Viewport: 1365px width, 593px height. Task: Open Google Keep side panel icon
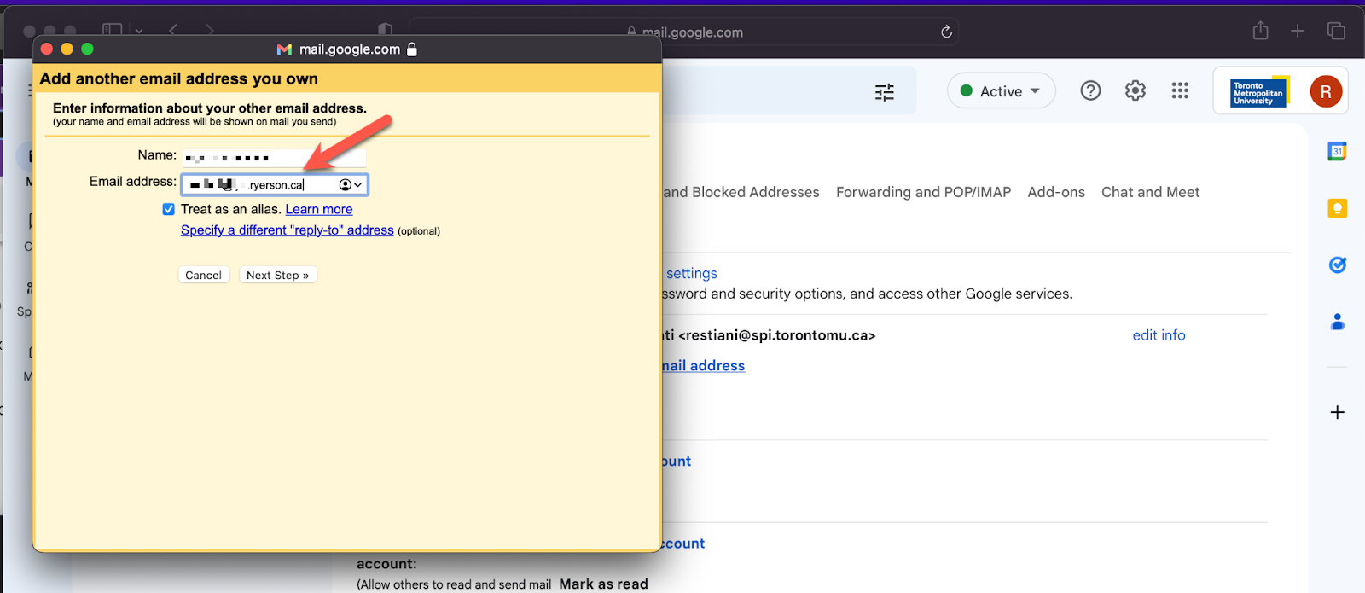(1337, 208)
